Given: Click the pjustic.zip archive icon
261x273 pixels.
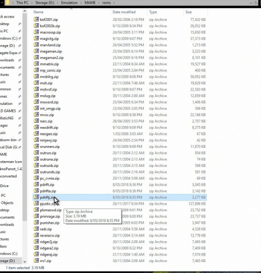Looking at the screenshot, I should click(x=36, y=203).
